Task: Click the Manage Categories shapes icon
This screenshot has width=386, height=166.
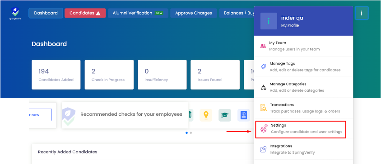Action: coord(263,87)
